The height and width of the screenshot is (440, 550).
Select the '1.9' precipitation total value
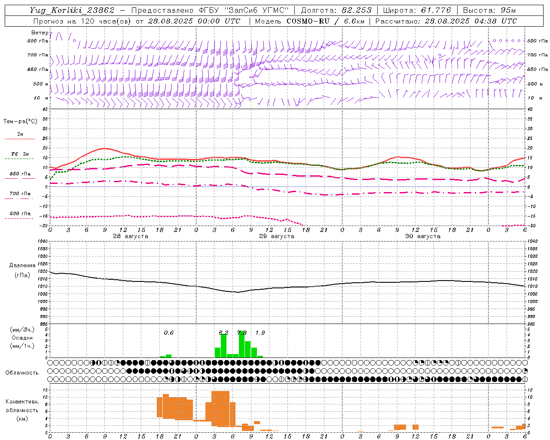[x=260, y=333]
